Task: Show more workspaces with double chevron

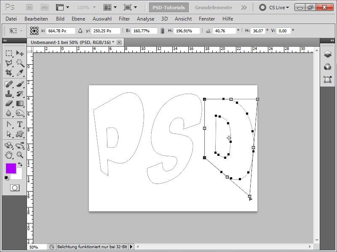Action: pyautogui.click(x=244, y=8)
